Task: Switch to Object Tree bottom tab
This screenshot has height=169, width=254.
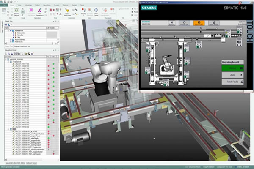Action: tap(9, 46)
